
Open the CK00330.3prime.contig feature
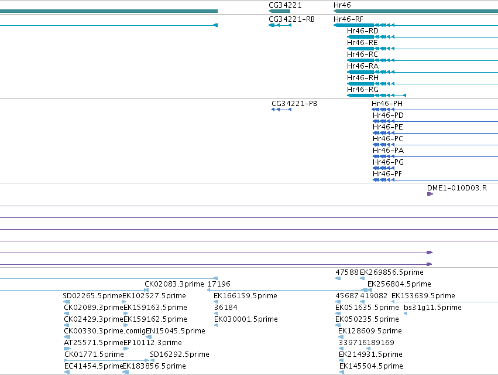[x=105, y=331]
